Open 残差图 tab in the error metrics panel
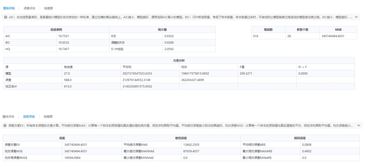 (x=48, y=116)
